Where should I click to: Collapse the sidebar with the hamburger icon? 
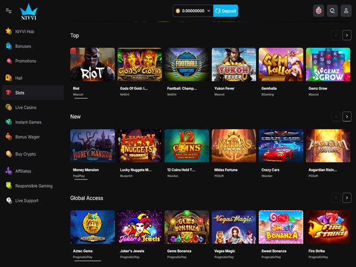coord(8,10)
